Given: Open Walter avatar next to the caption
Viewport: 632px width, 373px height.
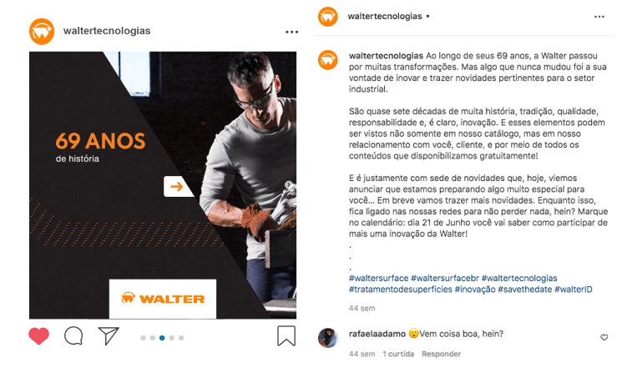Looking at the screenshot, I should 328,60.
